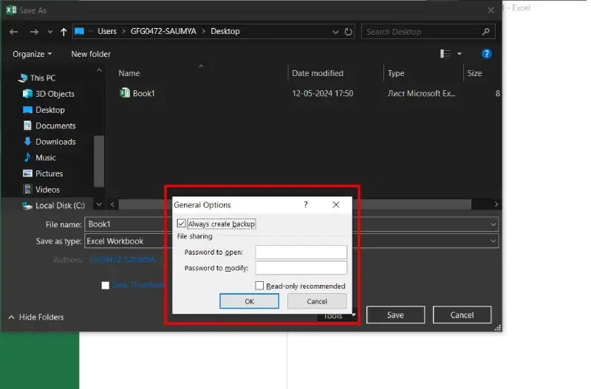Select Downloads folder in sidebar

pyautogui.click(x=49, y=142)
